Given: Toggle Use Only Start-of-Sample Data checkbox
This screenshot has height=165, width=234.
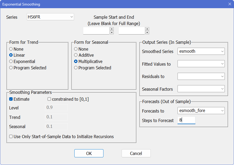Looking at the screenshot, I should pos(11,137).
